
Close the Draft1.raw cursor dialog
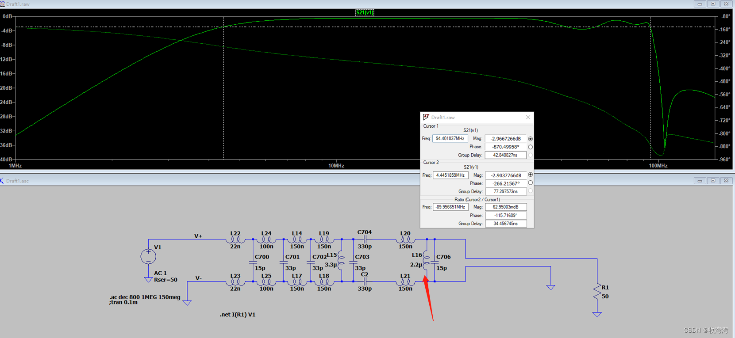[x=528, y=118]
